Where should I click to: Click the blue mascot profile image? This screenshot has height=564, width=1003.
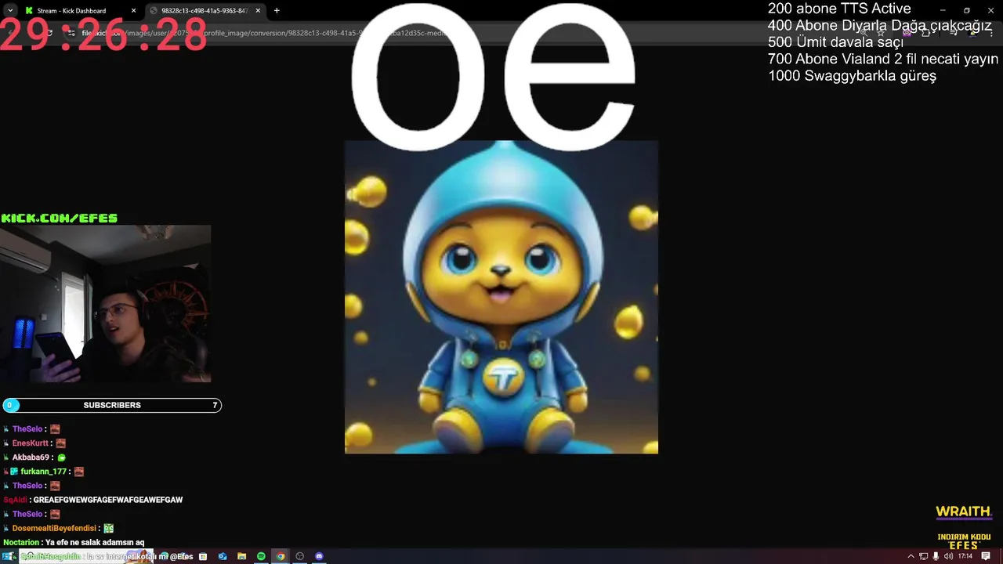(x=501, y=297)
